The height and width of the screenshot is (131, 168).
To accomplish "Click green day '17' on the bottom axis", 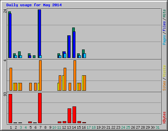I will (x=89, y=127).
